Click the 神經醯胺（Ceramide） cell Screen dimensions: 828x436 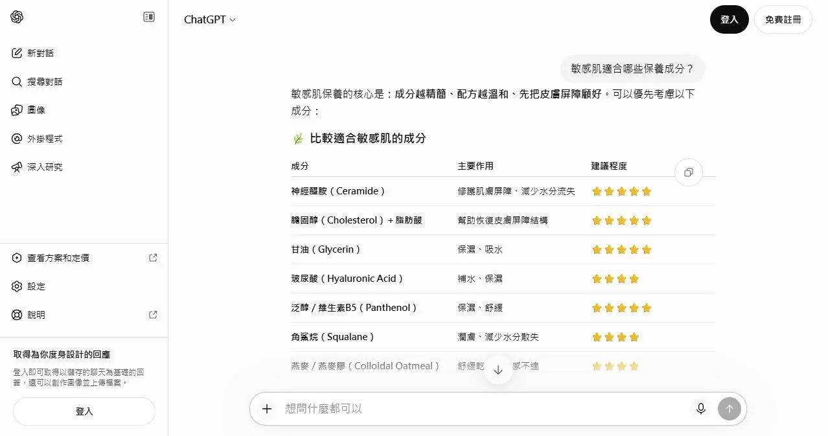[338, 191]
